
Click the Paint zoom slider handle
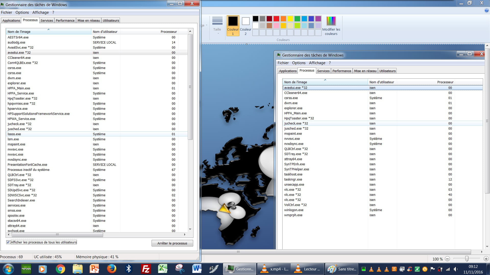(x=467, y=259)
